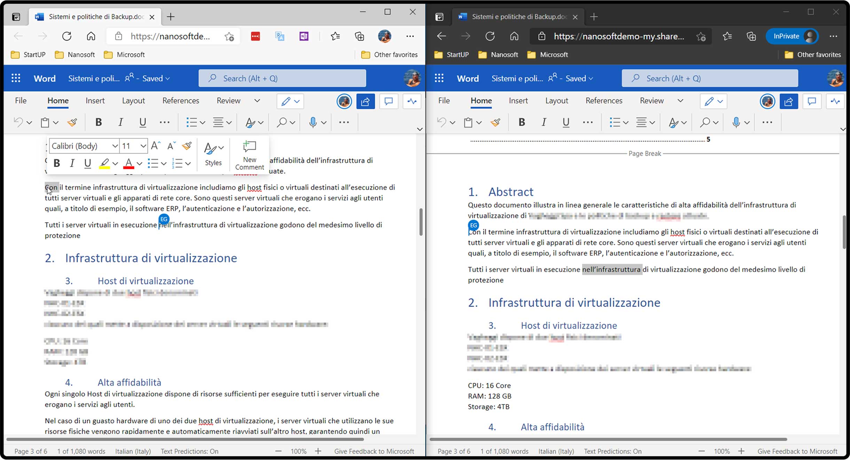Image resolution: width=850 pixels, height=460 pixels.
Task: Toggle Text Predictions in right status bar
Action: click(613, 451)
